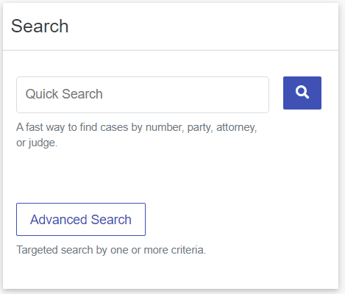Click the white magnifier inside the blue square

point(302,93)
